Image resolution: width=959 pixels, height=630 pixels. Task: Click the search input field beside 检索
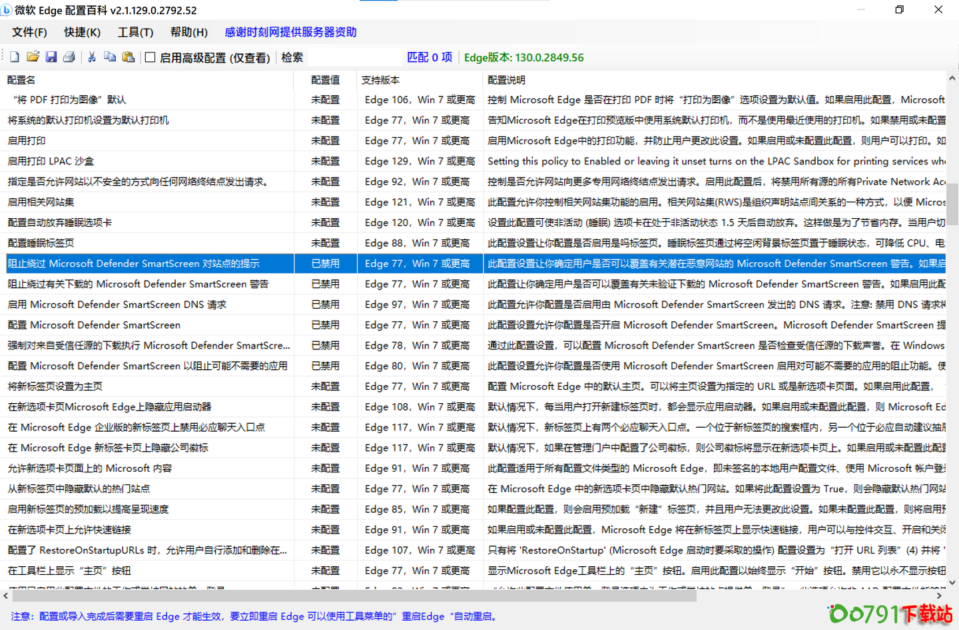354,57
